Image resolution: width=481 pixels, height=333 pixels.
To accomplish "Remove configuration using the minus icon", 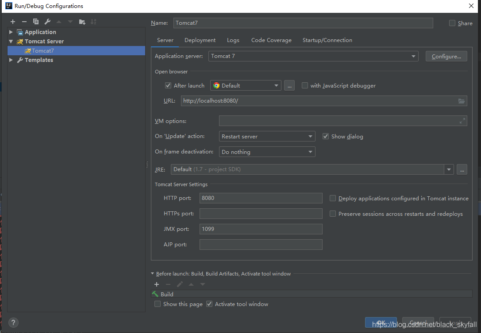I will (24, 22).
